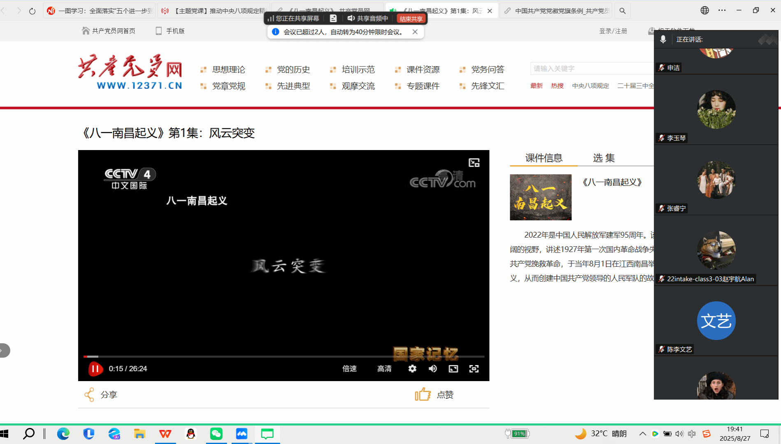The image size is (781, 444).
Task: Open WeChat from the taskbar
Action: 216,434
